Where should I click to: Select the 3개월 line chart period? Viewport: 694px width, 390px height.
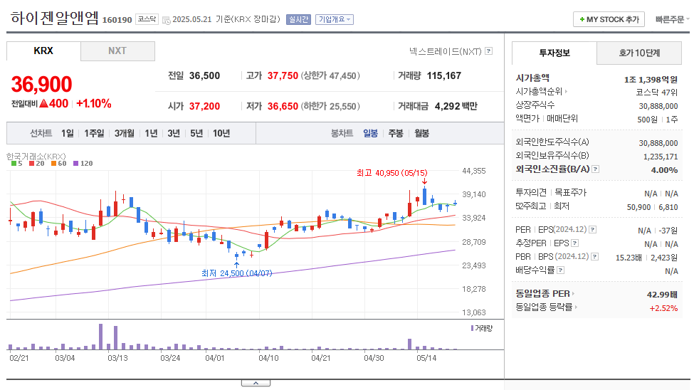125,133
